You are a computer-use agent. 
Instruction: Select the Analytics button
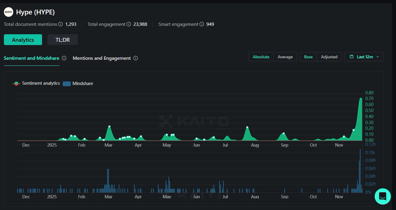(x=23, y=40)
